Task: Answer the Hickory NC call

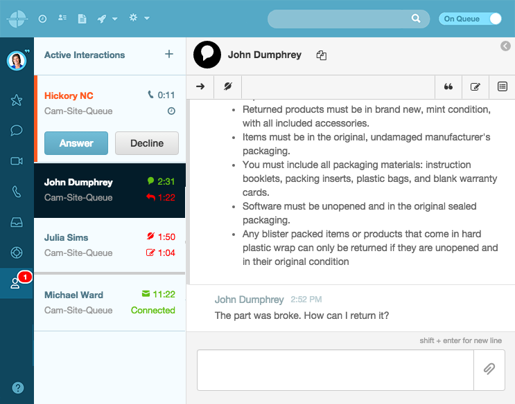Action: [x=76, y=143]
